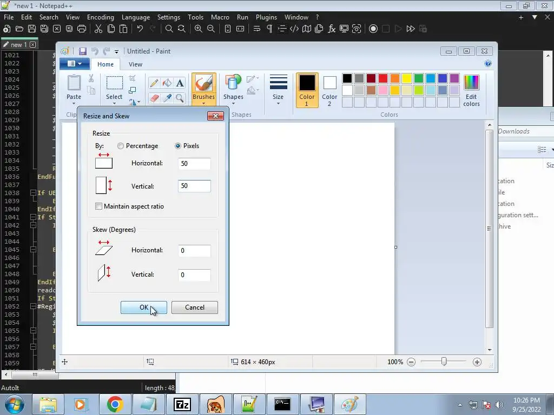Open the Paint file menu dropdown

pyautogui.click(x=75, y=64)
